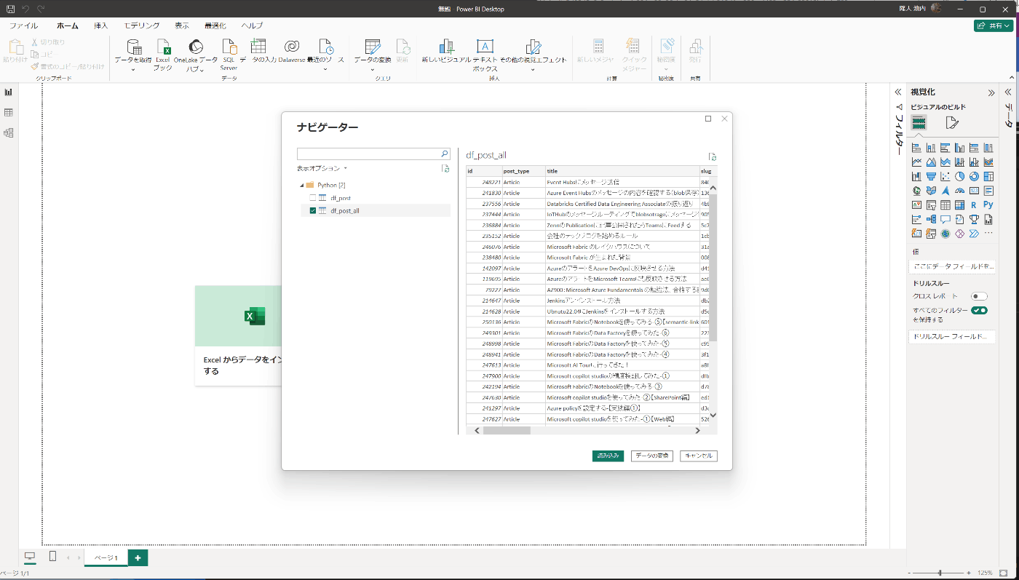Click the Get Data database icon
Image resolution: width=1019 pixels, height=580 pixels.
(134, 47)
